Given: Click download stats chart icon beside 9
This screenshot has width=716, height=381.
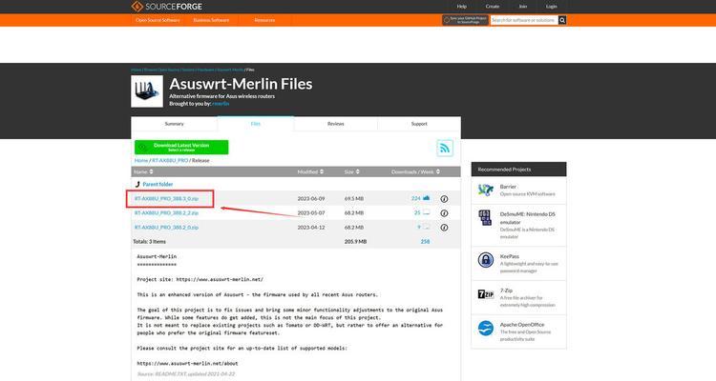Looking at the screenshot, I should 426,227.
